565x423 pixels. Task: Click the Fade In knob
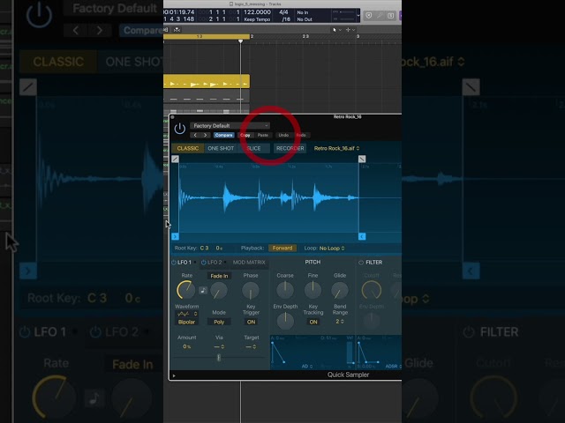tap(219, 291)
